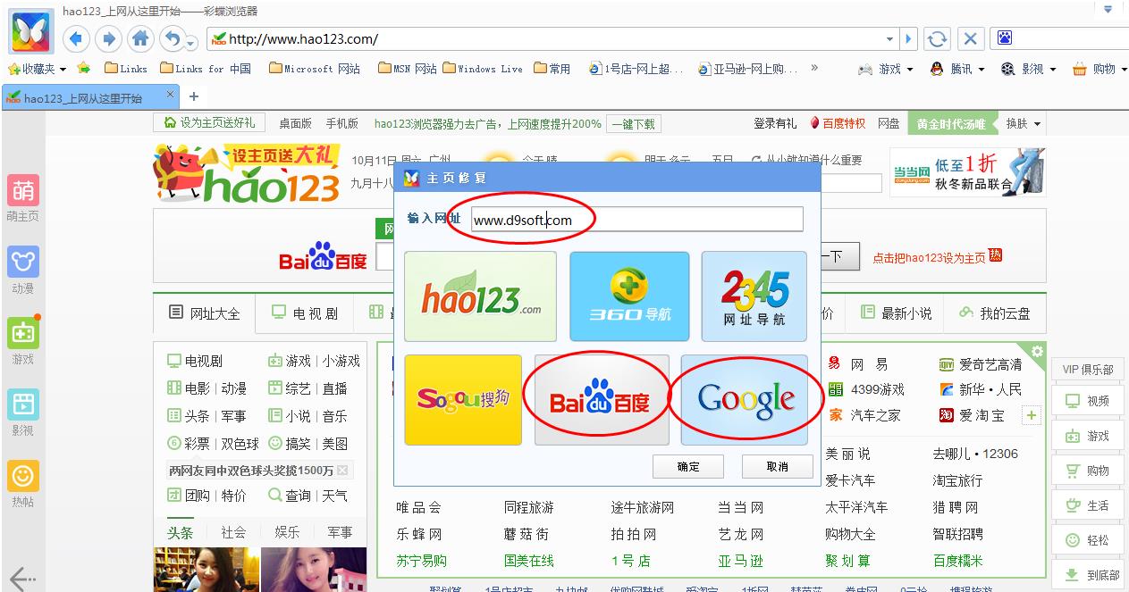Click the stop loading X icon

[x=971, y=38]
